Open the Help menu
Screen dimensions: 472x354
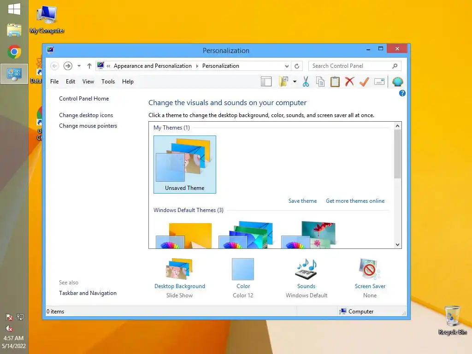click(128, 82)
